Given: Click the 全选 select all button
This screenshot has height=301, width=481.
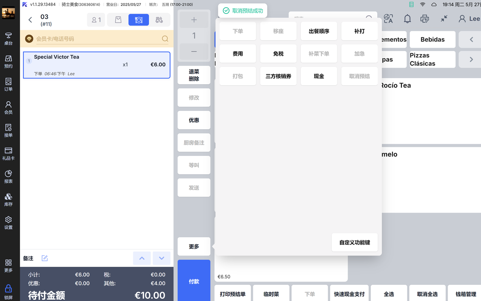Looking at the screenshot, I should 389,294.
